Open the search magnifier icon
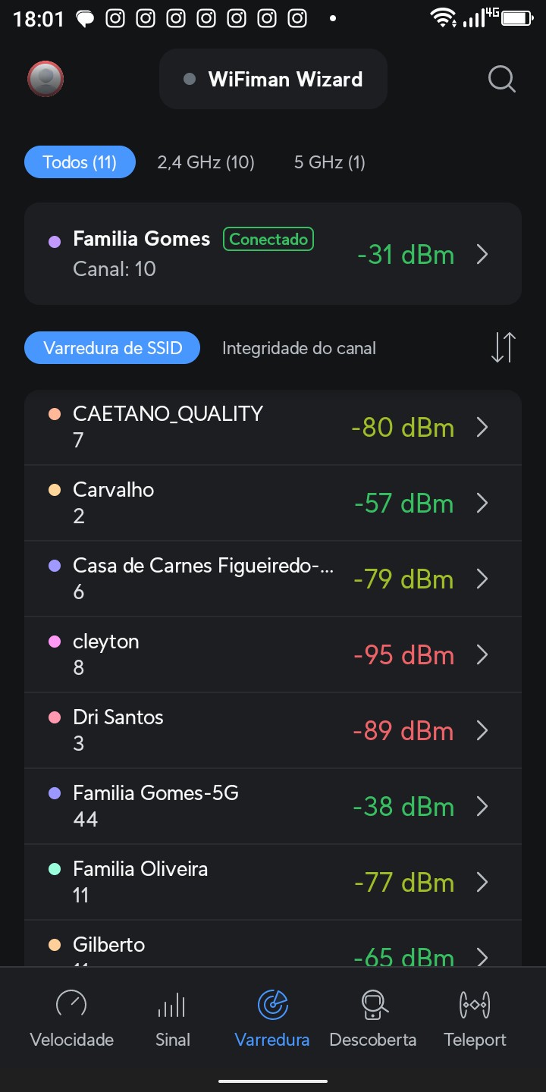This screenshot has height=1092, width=546. coord(501,79)
